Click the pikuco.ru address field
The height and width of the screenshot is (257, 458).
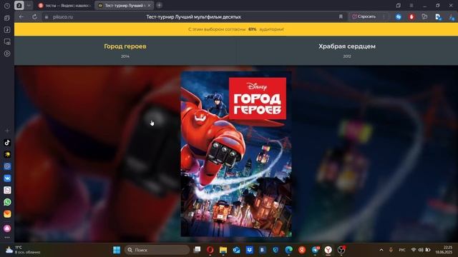pos(63,17)
